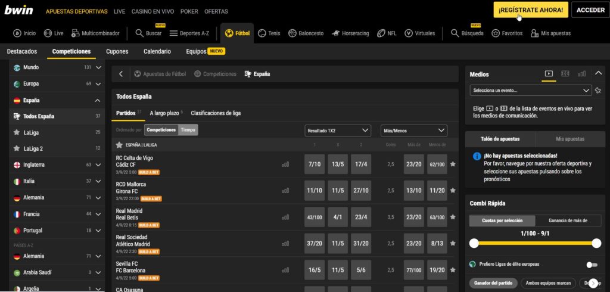Open statistics icon for RC Celta de Vigo match
The image size is (610, 292).
[x=285, y=164]
